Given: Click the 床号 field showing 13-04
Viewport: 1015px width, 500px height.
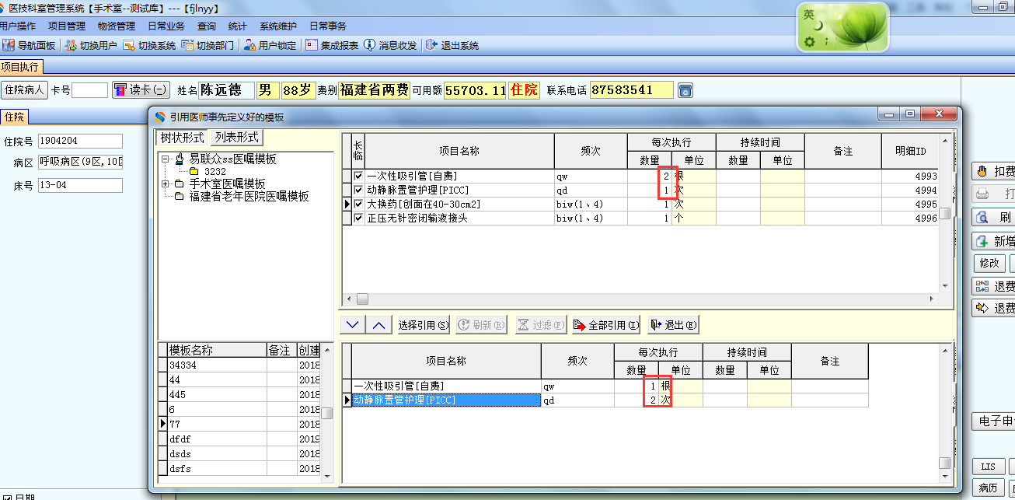Looking at the screenshot, I should [x=80, y=186].
